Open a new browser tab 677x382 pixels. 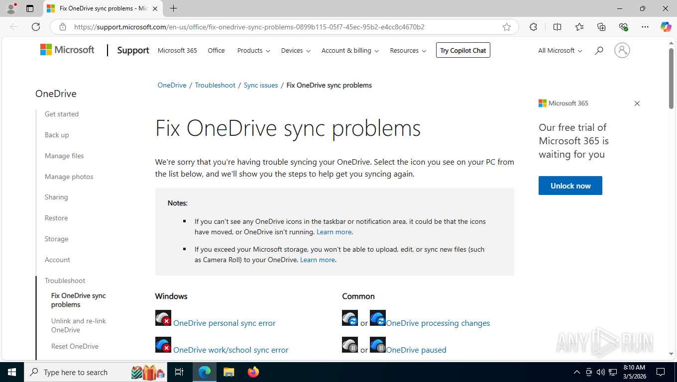click(173, 8)
